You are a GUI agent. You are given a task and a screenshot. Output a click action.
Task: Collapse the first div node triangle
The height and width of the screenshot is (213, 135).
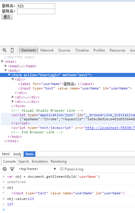click(x=13, y=79)
